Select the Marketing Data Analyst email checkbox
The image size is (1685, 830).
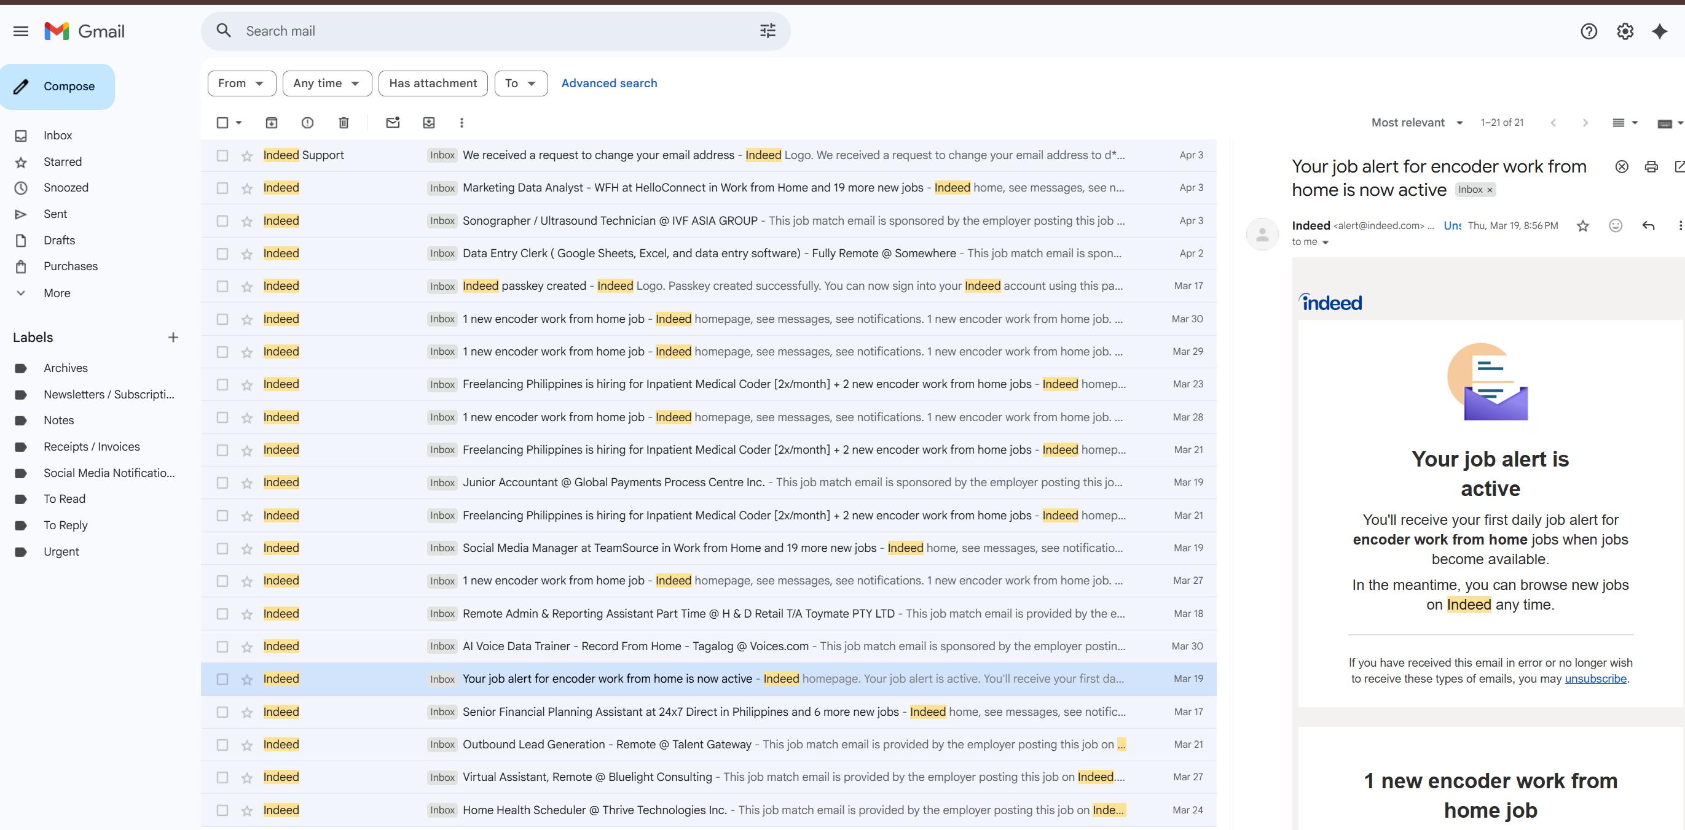pyautogui.click(x=222, y=188)
